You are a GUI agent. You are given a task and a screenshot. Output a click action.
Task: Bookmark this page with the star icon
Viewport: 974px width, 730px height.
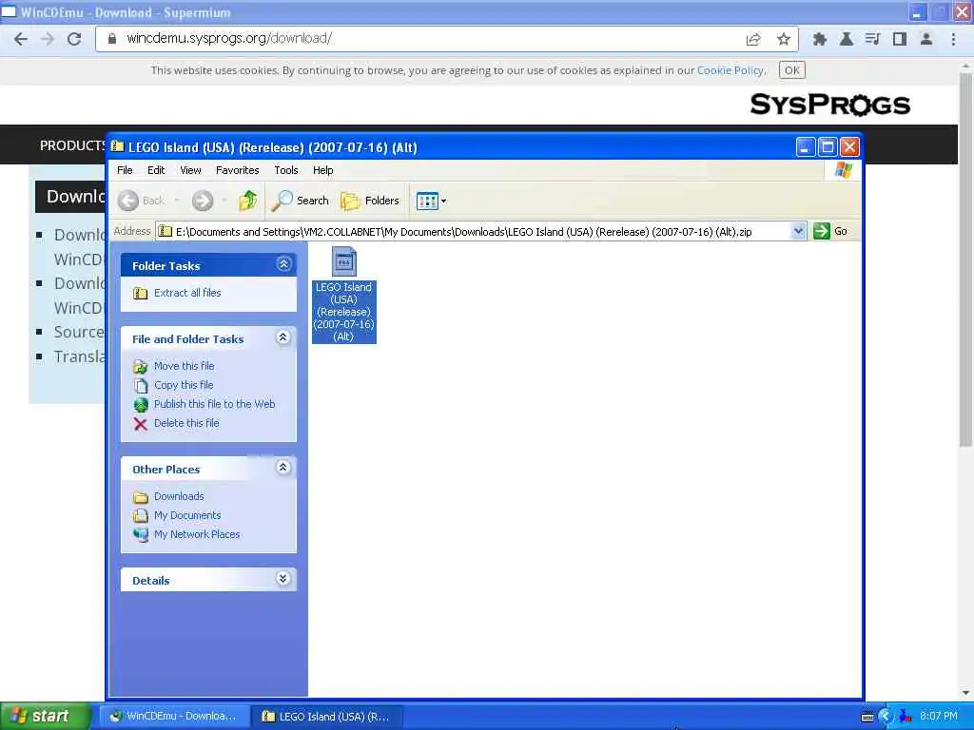pos(784,39)
